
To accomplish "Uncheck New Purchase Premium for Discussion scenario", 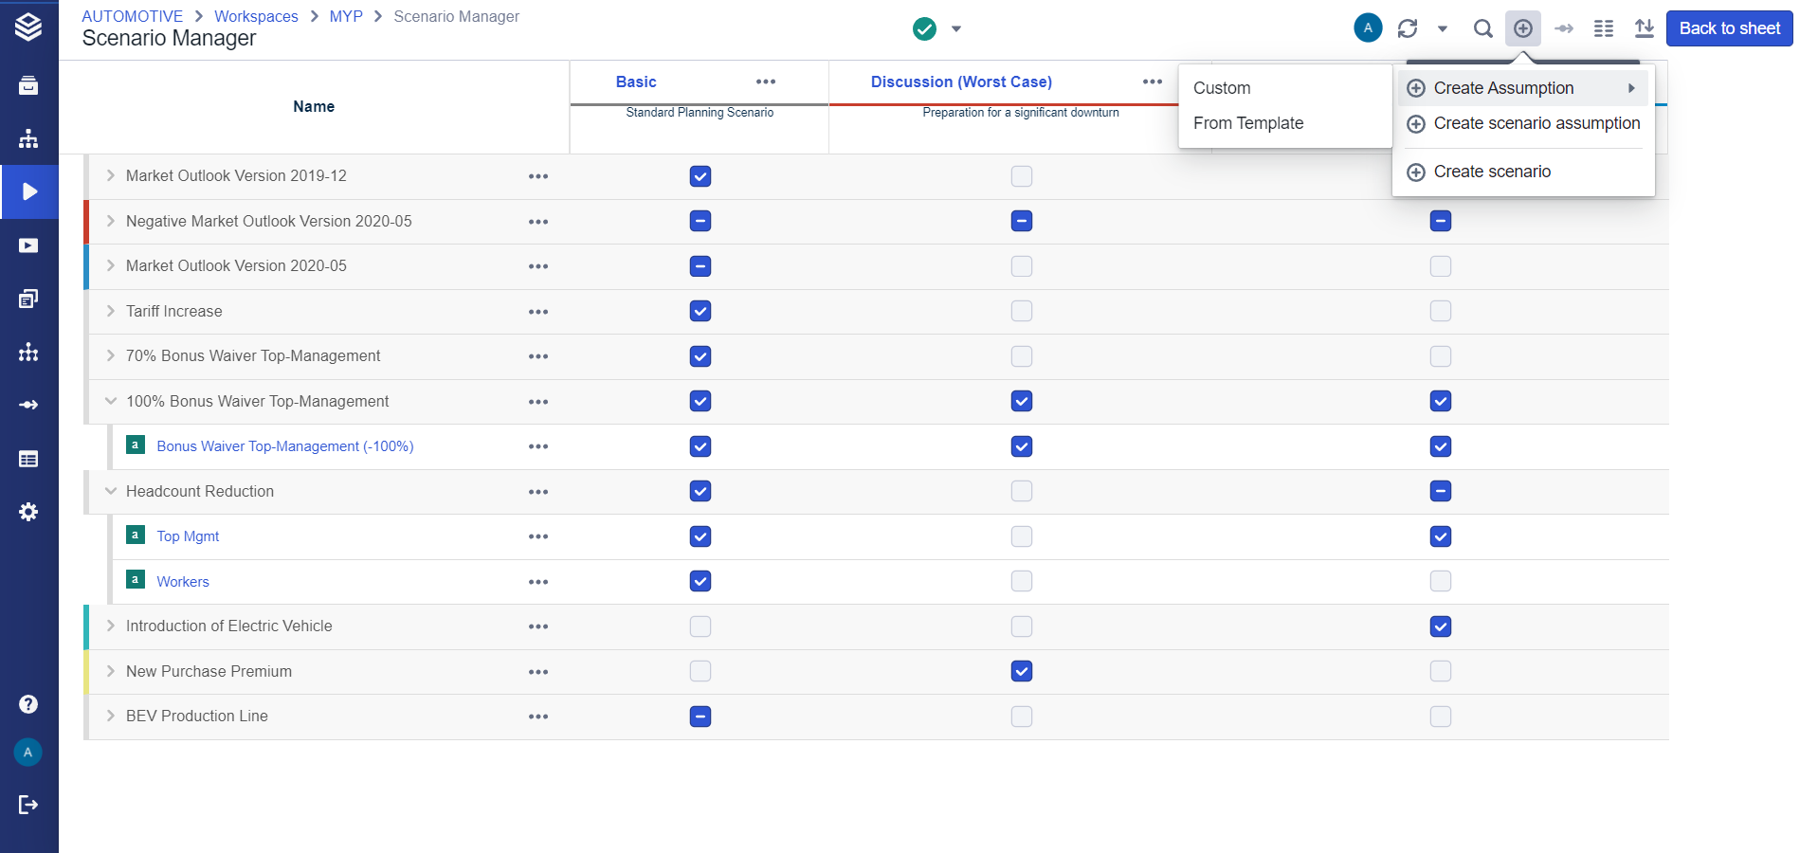I will pos(1022,672).
